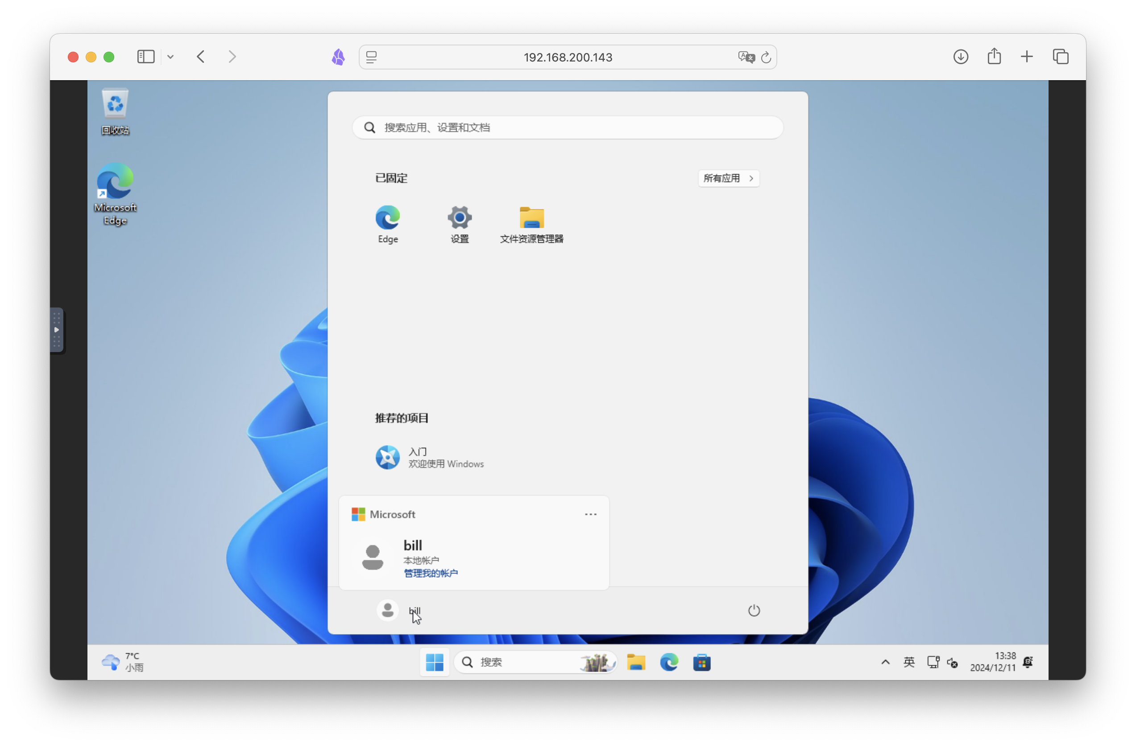Expand the remote console side panel handle
This screenshot has height=746, width=1136.
[x=56, y=330]
